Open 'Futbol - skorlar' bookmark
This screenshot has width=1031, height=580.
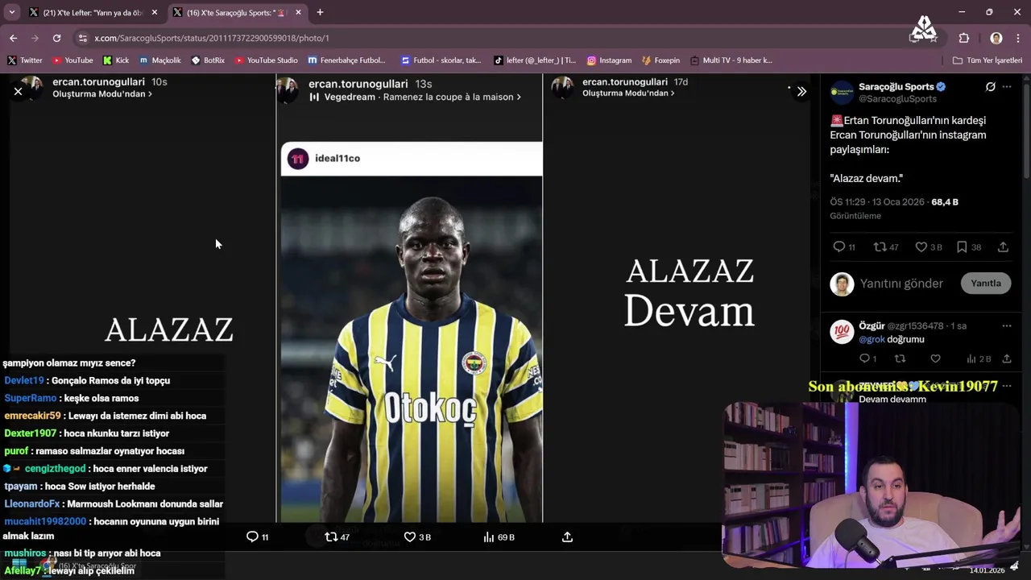[441, 60]
